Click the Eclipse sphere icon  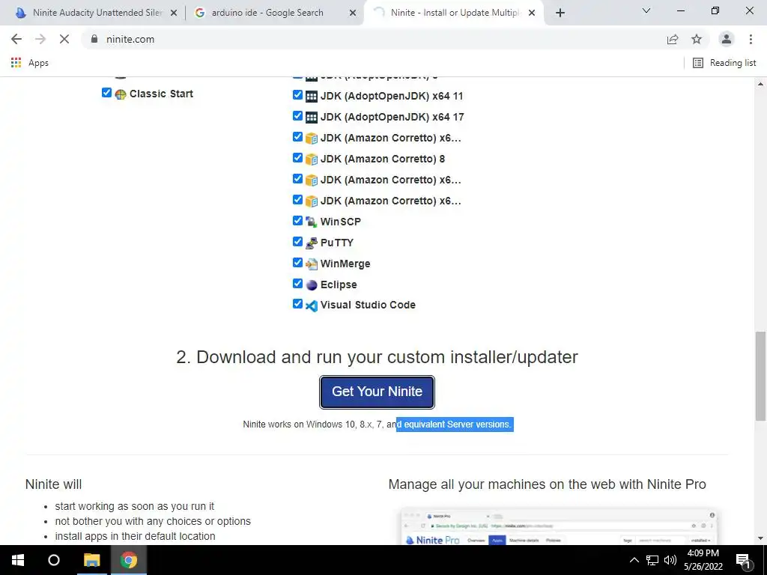(x=311, y=285)
